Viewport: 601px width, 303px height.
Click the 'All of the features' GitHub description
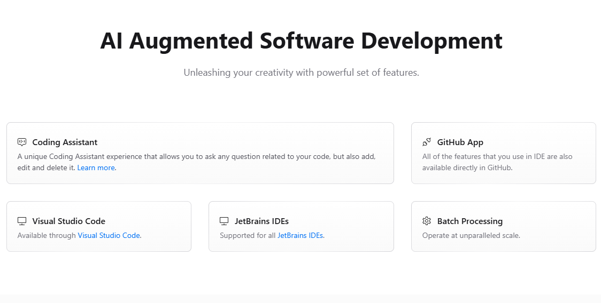point(497,162)
